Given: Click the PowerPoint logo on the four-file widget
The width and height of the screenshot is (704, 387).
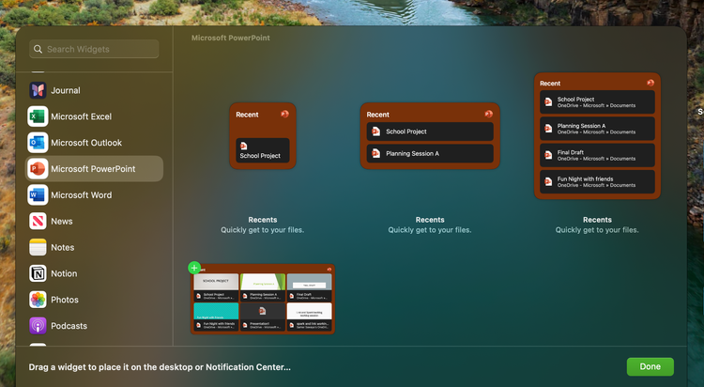Looking at the screenshot, I should (650, 83).
